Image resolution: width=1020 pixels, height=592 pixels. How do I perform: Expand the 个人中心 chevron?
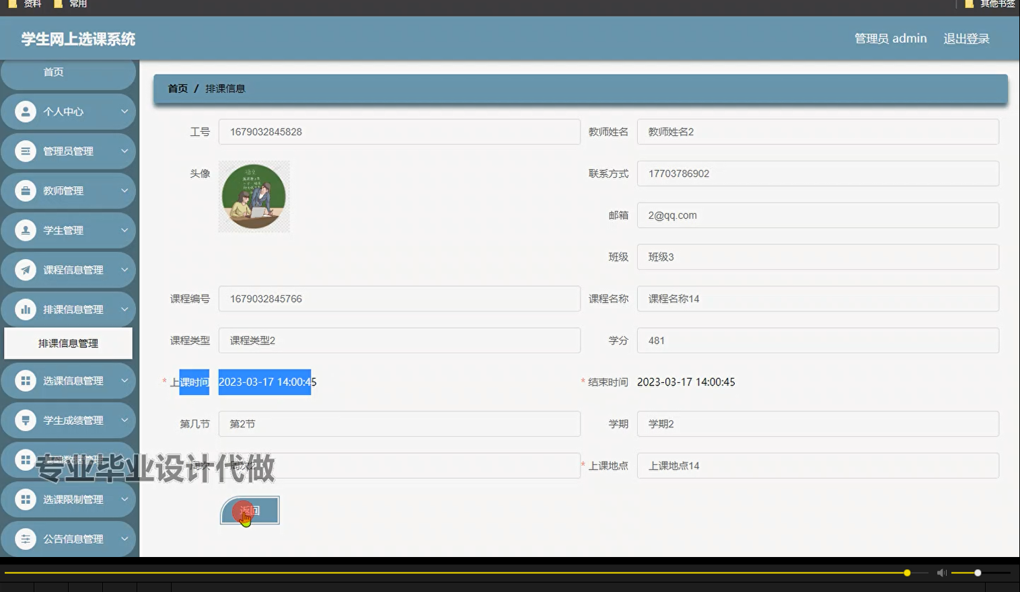124,111
